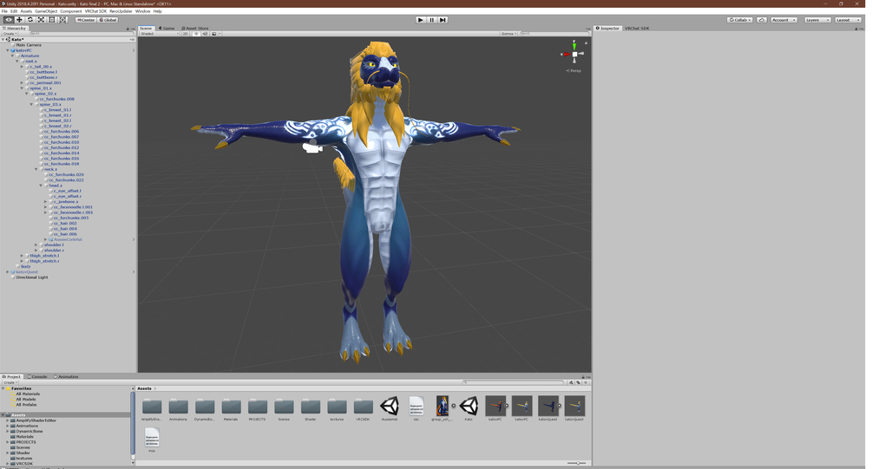
Task: Open Shaded draw mode dropdown
Action: point(160,33)
